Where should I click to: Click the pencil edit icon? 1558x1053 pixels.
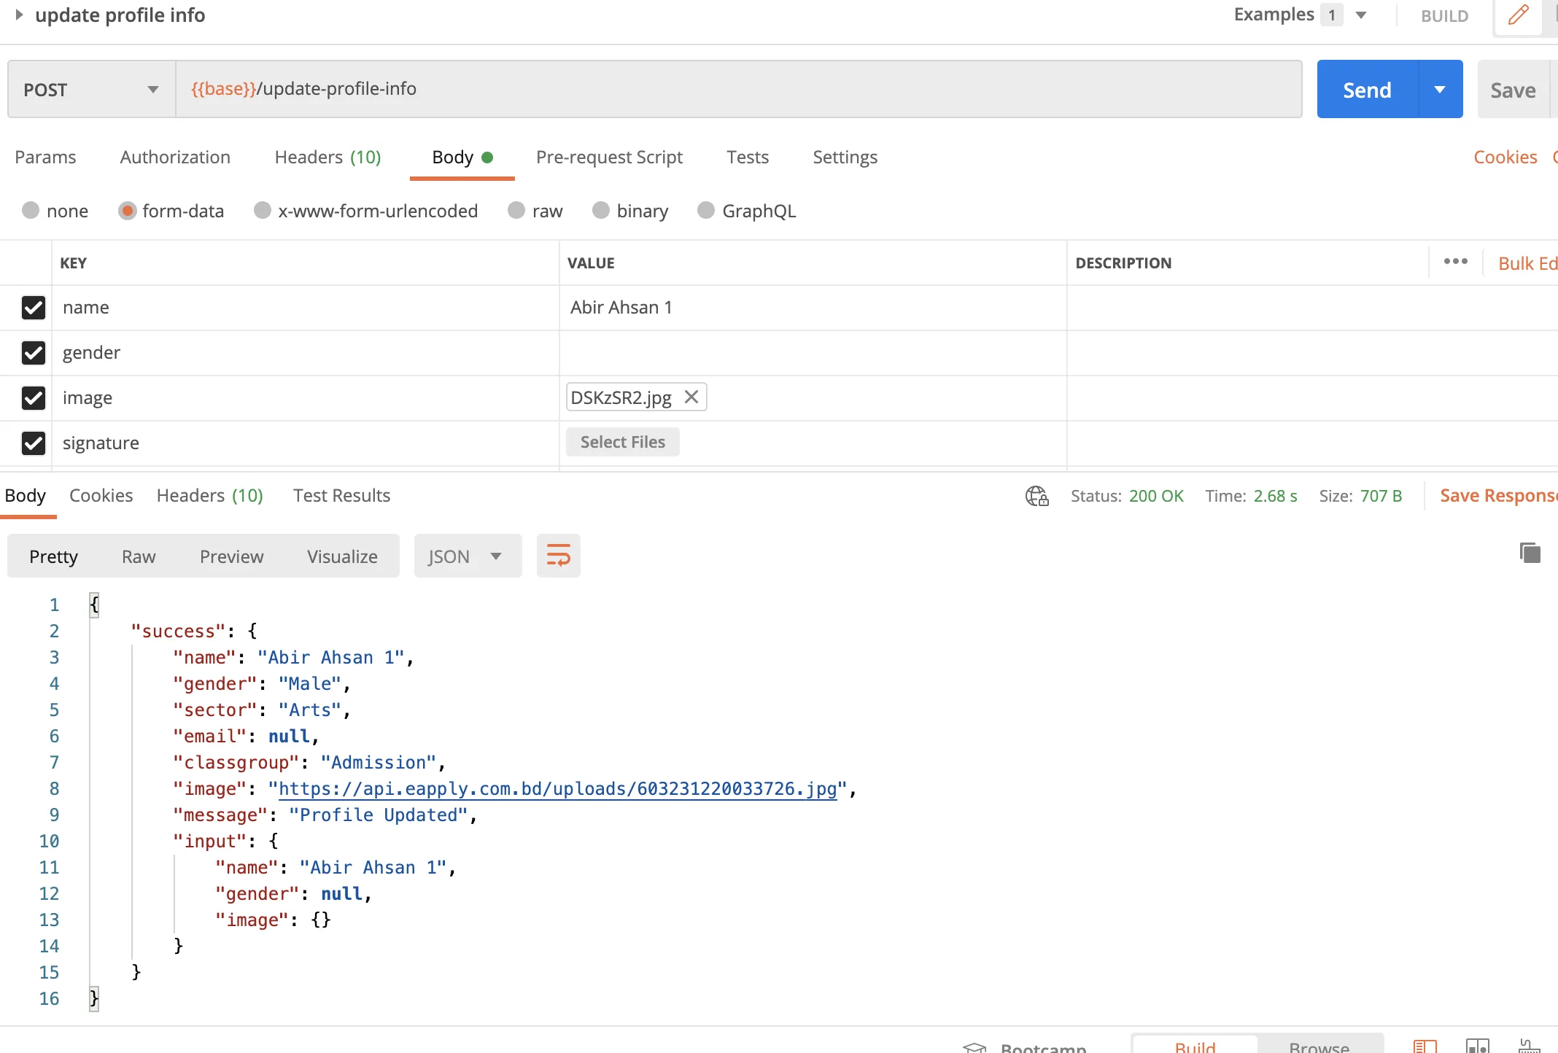1518,15
